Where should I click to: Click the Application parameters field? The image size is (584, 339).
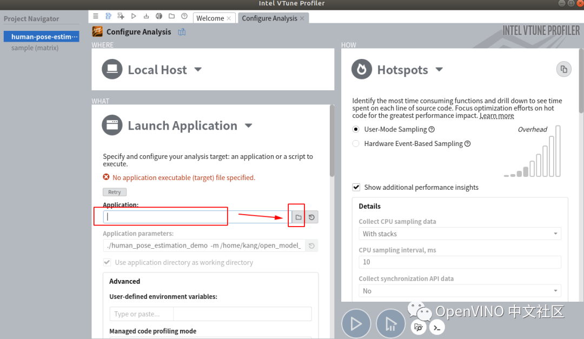204,246
